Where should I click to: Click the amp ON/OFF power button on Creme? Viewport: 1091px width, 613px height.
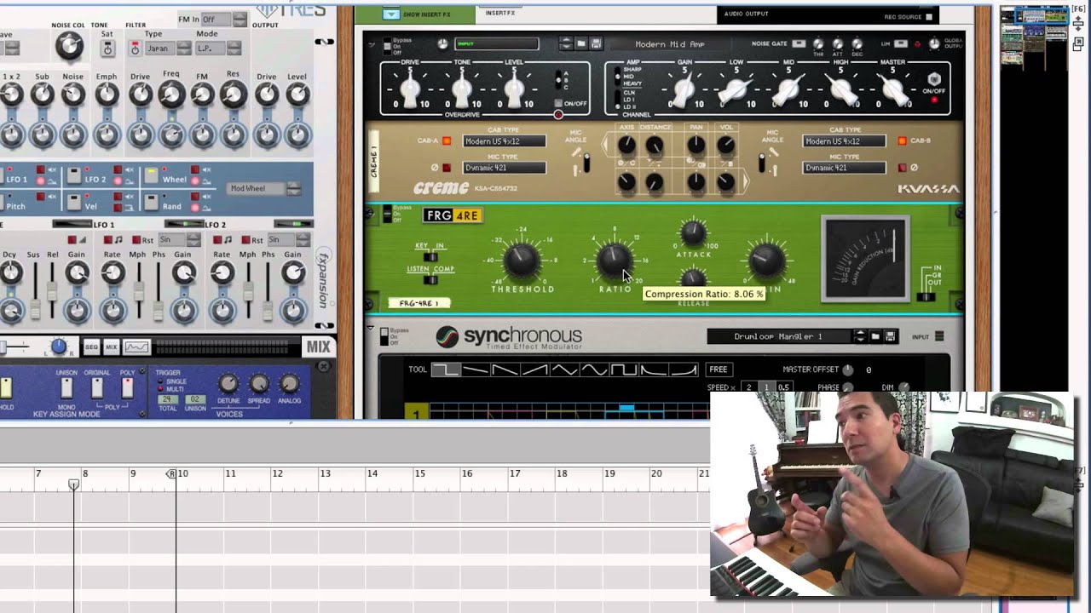pyautogui.click(x=934, y=78)
